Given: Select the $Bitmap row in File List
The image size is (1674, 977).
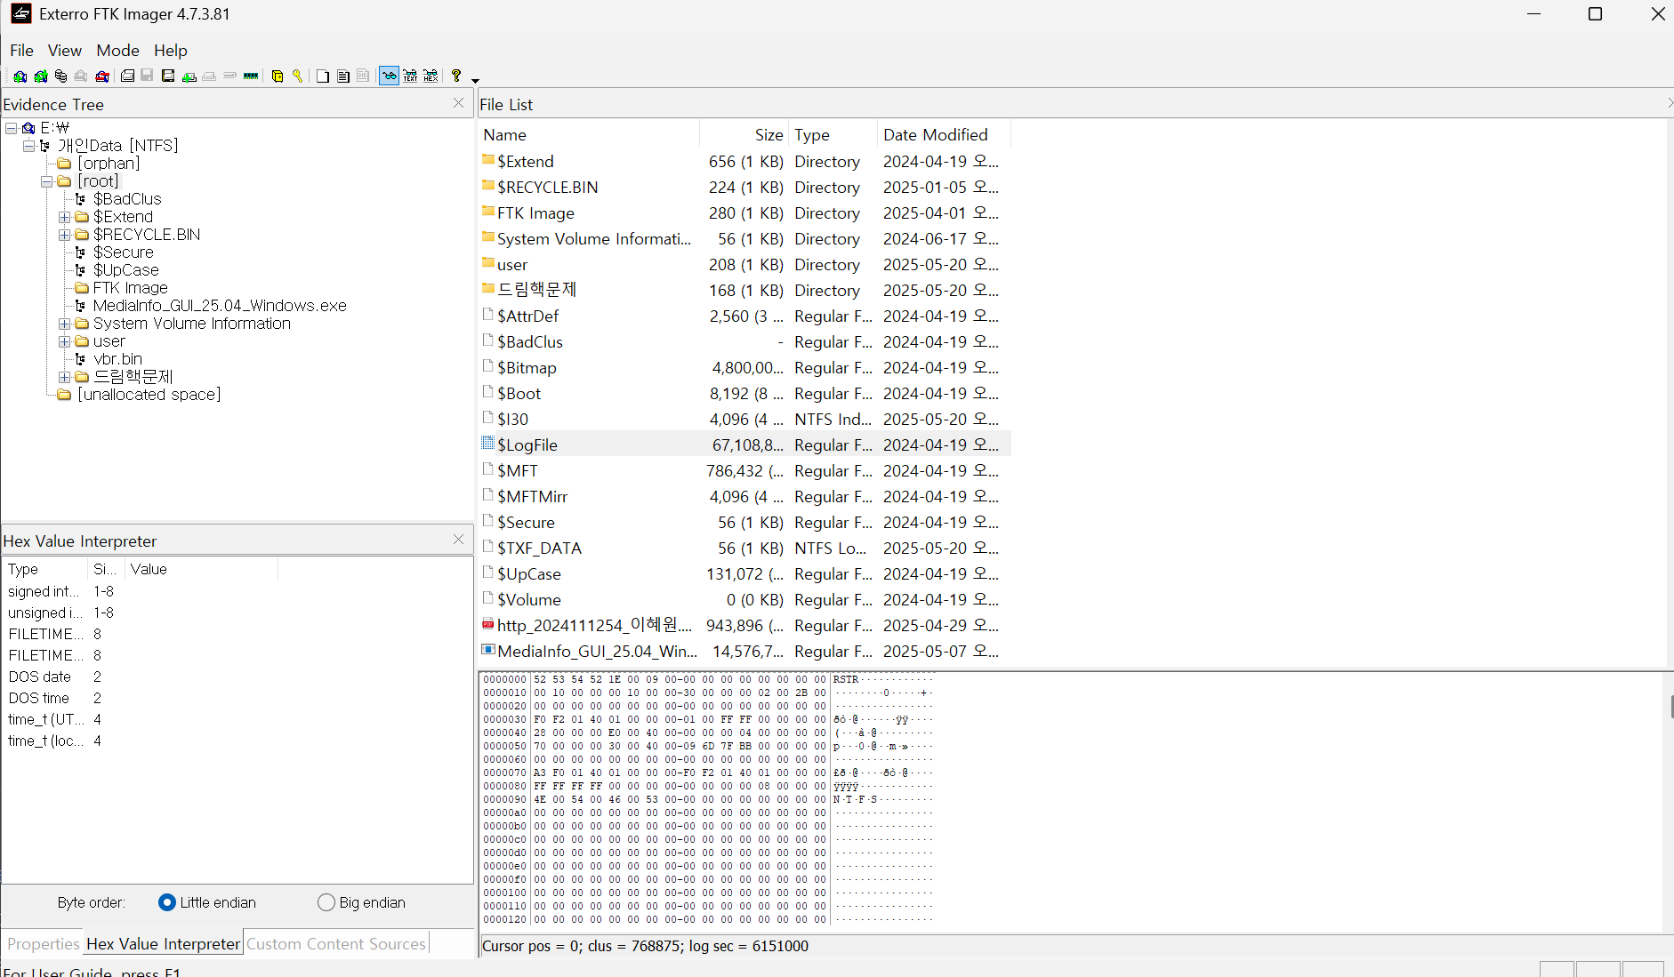Looking at the screenshot, I should click(x=744, y=367).
